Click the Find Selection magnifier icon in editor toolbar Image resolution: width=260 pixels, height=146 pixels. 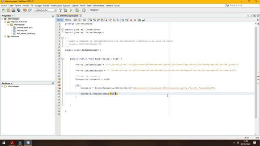91,20
